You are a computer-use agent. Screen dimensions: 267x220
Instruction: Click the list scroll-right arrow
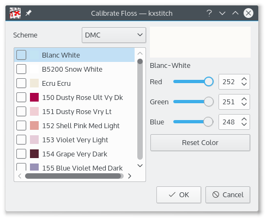(x=130, y=176)
